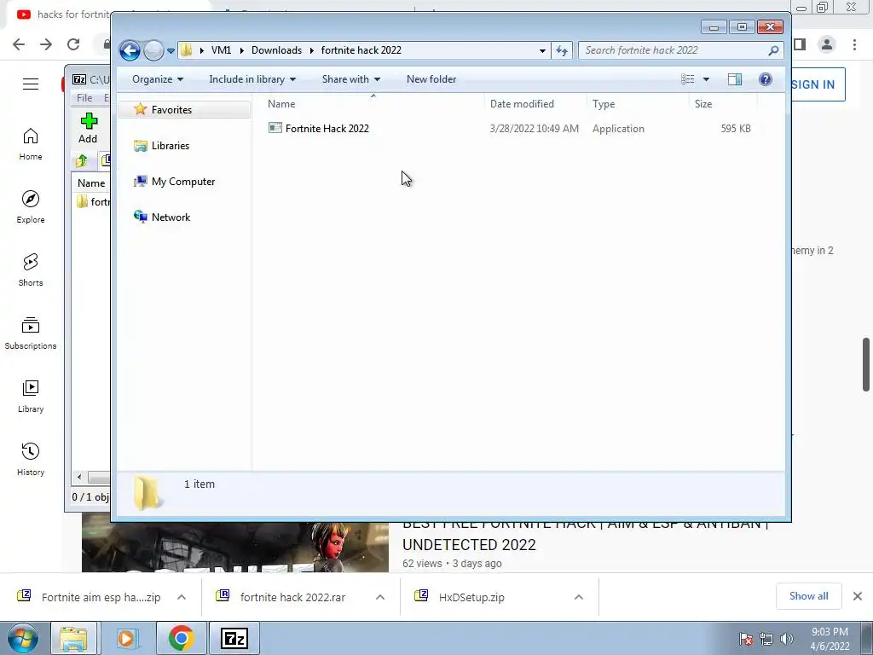Screen dimensions: 873x655
Task: Open the HxDSetup.zip download item
Action: coord(460,597)
